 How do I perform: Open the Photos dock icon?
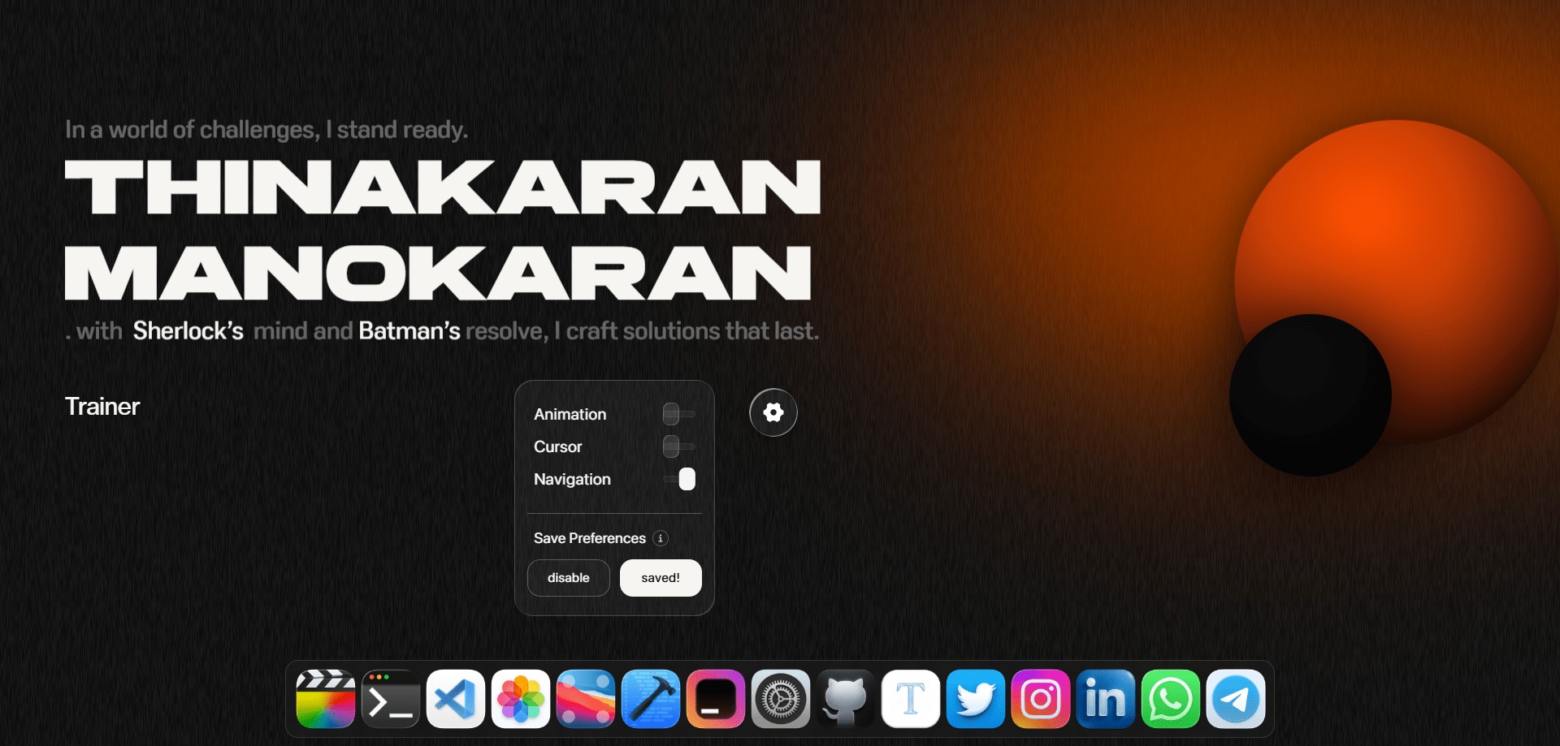[x=521, y=699]
